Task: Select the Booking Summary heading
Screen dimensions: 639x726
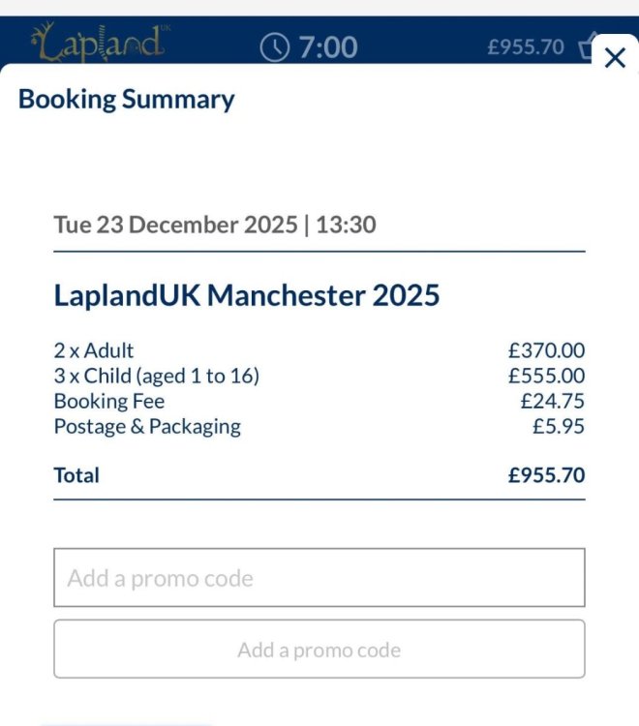Action: (x=127, y=100)
